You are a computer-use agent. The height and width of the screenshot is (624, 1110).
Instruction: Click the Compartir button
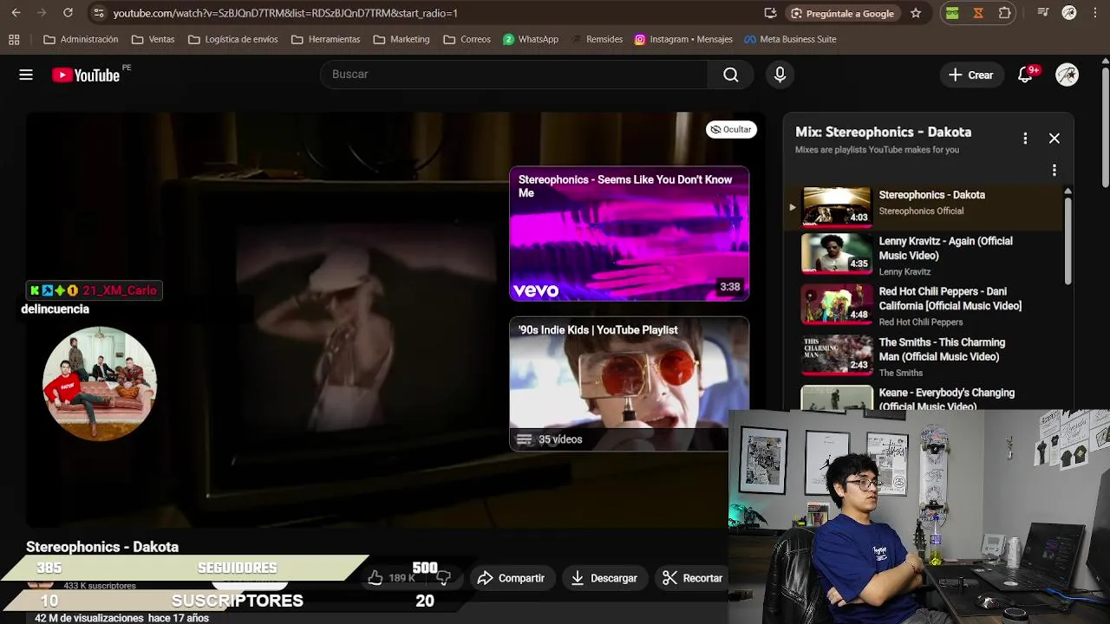pyautogui.click(x=511, y=578)
